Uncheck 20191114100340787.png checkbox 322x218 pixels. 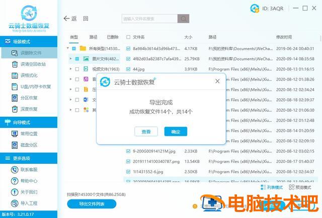[128, 161]
